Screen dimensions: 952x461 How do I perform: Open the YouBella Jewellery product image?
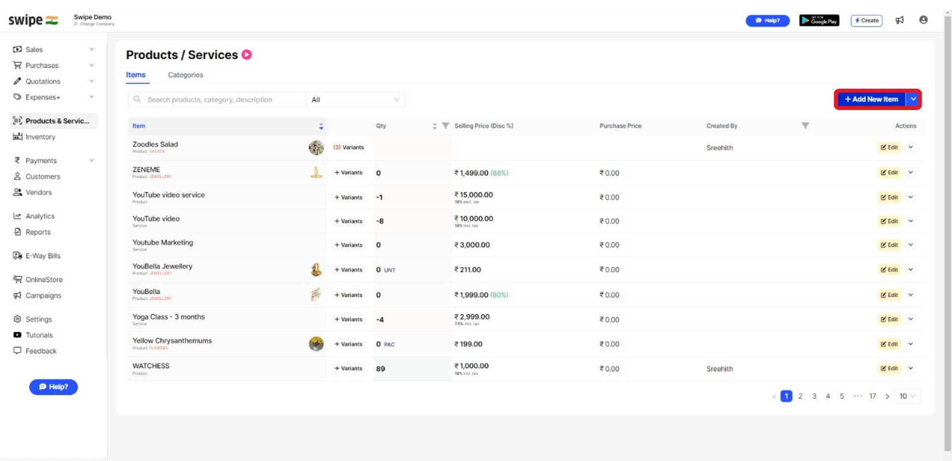(x=316, y=270)
